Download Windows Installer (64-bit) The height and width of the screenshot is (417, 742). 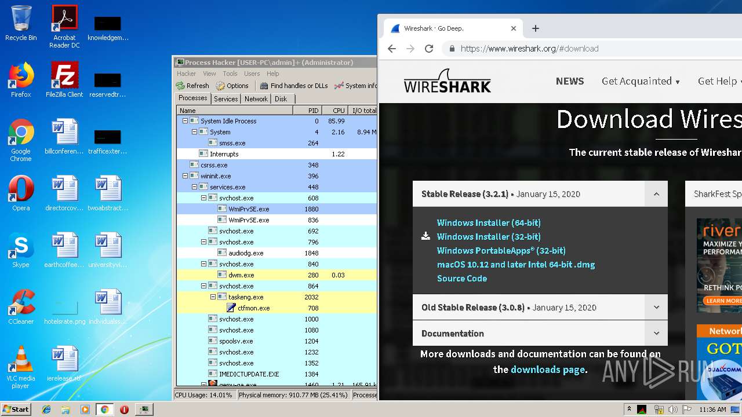pyautogui.click(x=489, y=222)
